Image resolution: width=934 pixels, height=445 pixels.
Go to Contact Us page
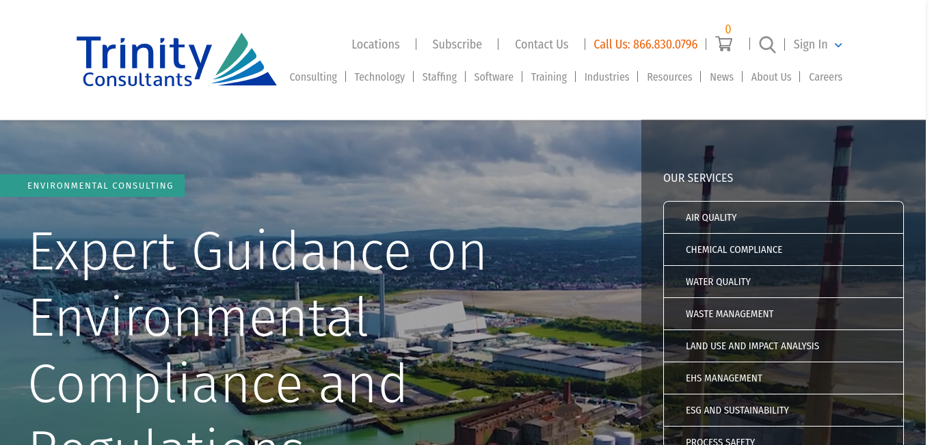(542, 44)
